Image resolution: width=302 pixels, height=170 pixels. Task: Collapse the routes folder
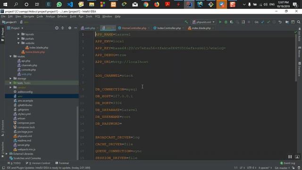point(10,57)
